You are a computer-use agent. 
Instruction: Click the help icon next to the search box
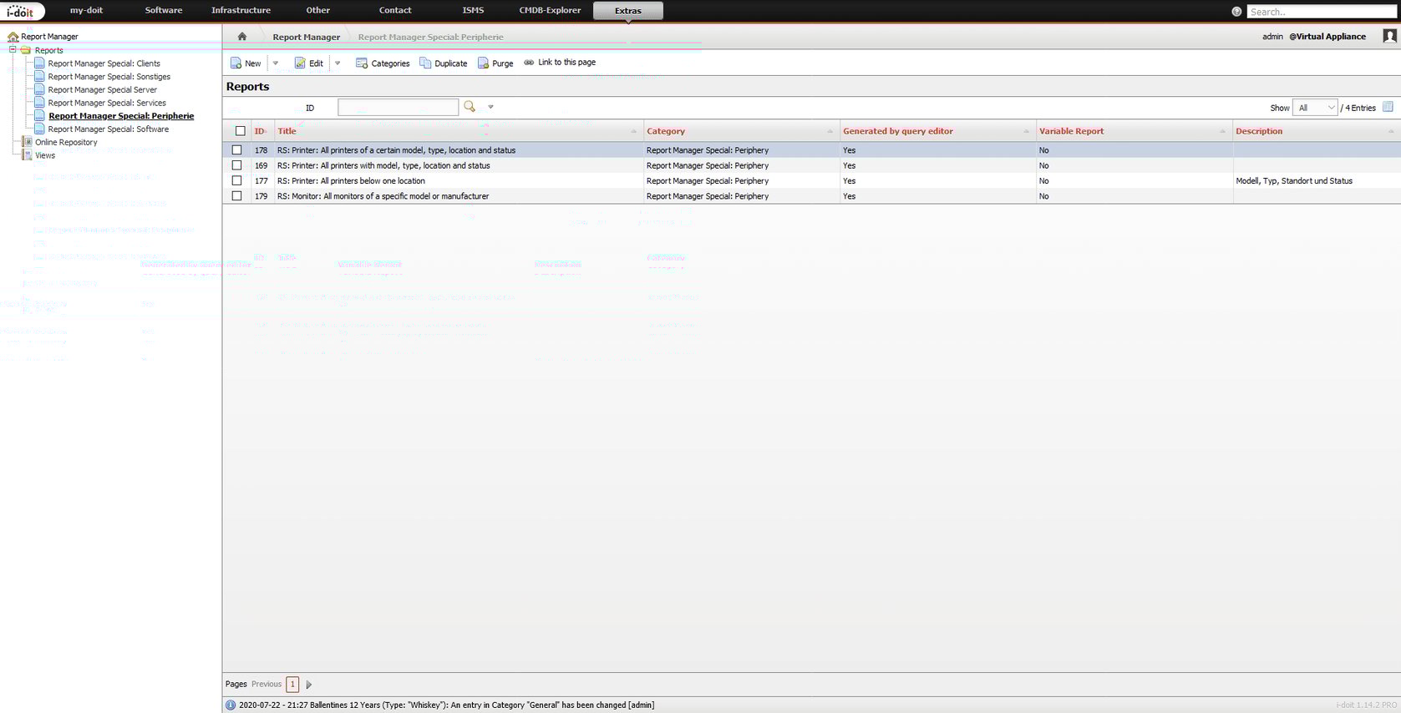(1236, 12)
